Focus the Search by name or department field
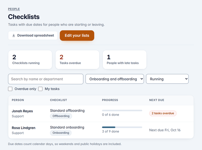 (x=46, y=79)
